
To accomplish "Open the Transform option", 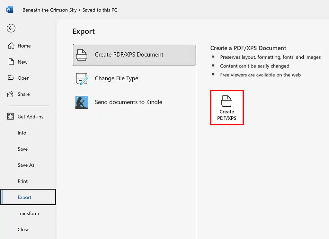I will pyautogui.click(x=28, y=213).
